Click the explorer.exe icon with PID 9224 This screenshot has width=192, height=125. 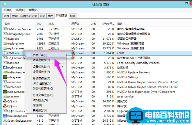[x=5, y=48]
